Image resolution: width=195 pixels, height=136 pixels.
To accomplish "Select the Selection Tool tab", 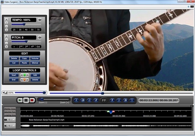I will tap(10, 112).
